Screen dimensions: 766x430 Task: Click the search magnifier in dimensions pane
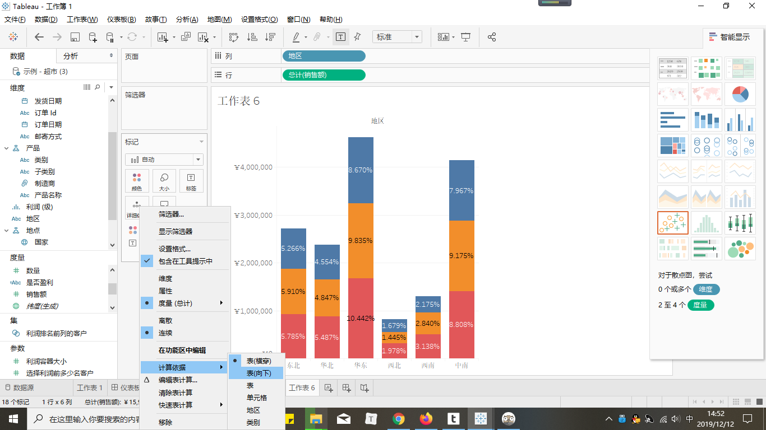point(98,87)
